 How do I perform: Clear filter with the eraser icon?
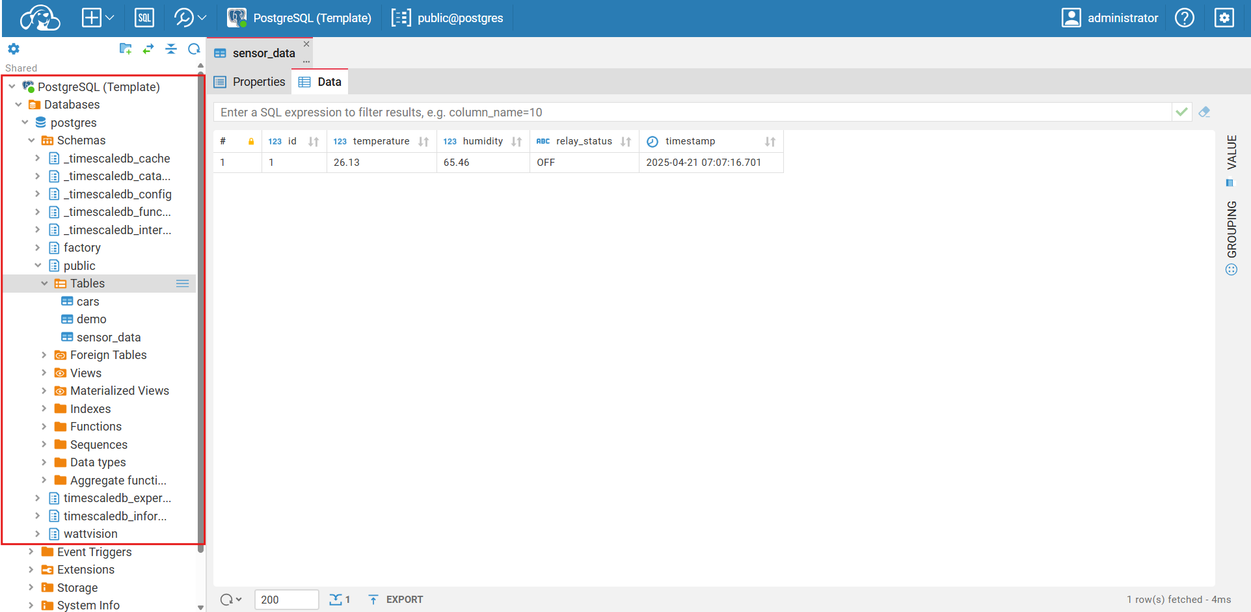(1205, 112)
